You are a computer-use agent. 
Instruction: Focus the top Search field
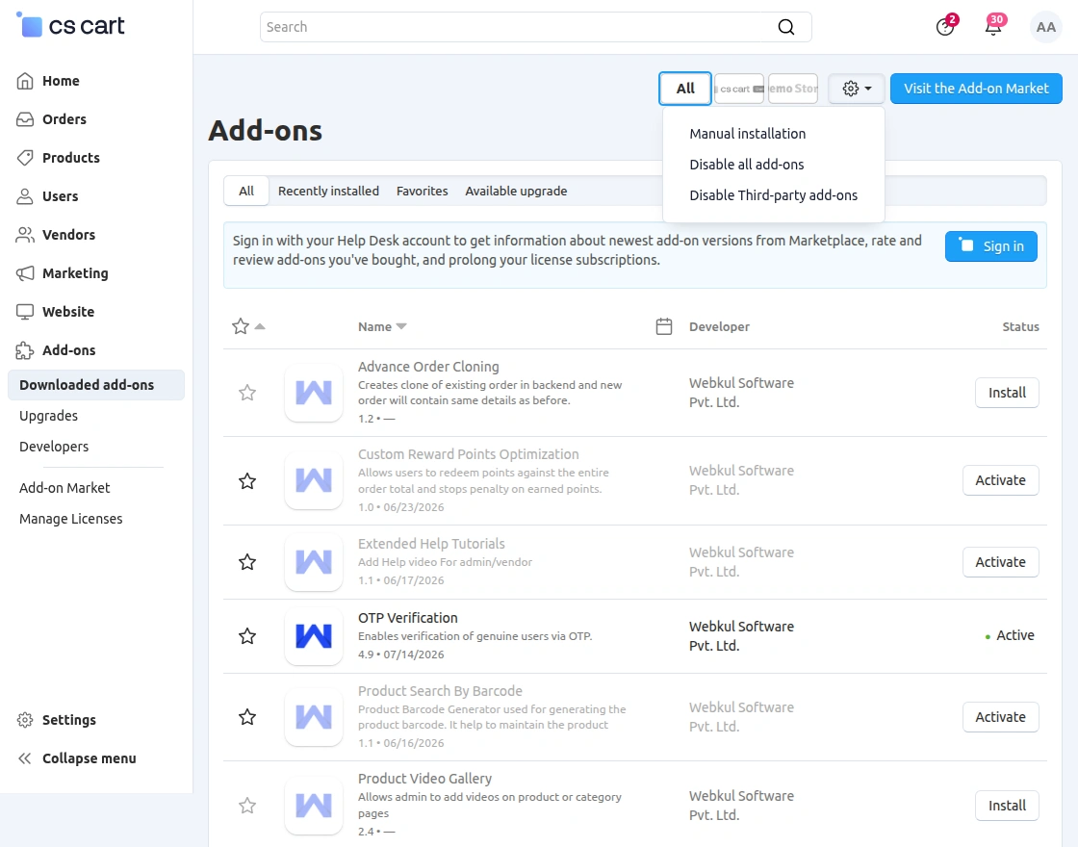pos(535,27)
